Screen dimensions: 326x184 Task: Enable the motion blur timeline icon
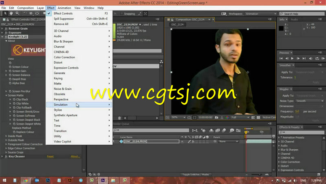[x=224, y=131]
